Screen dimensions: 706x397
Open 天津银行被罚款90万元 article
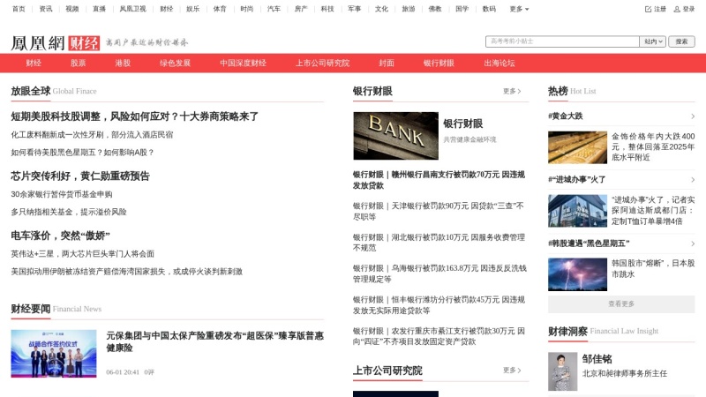click(439, 211)
